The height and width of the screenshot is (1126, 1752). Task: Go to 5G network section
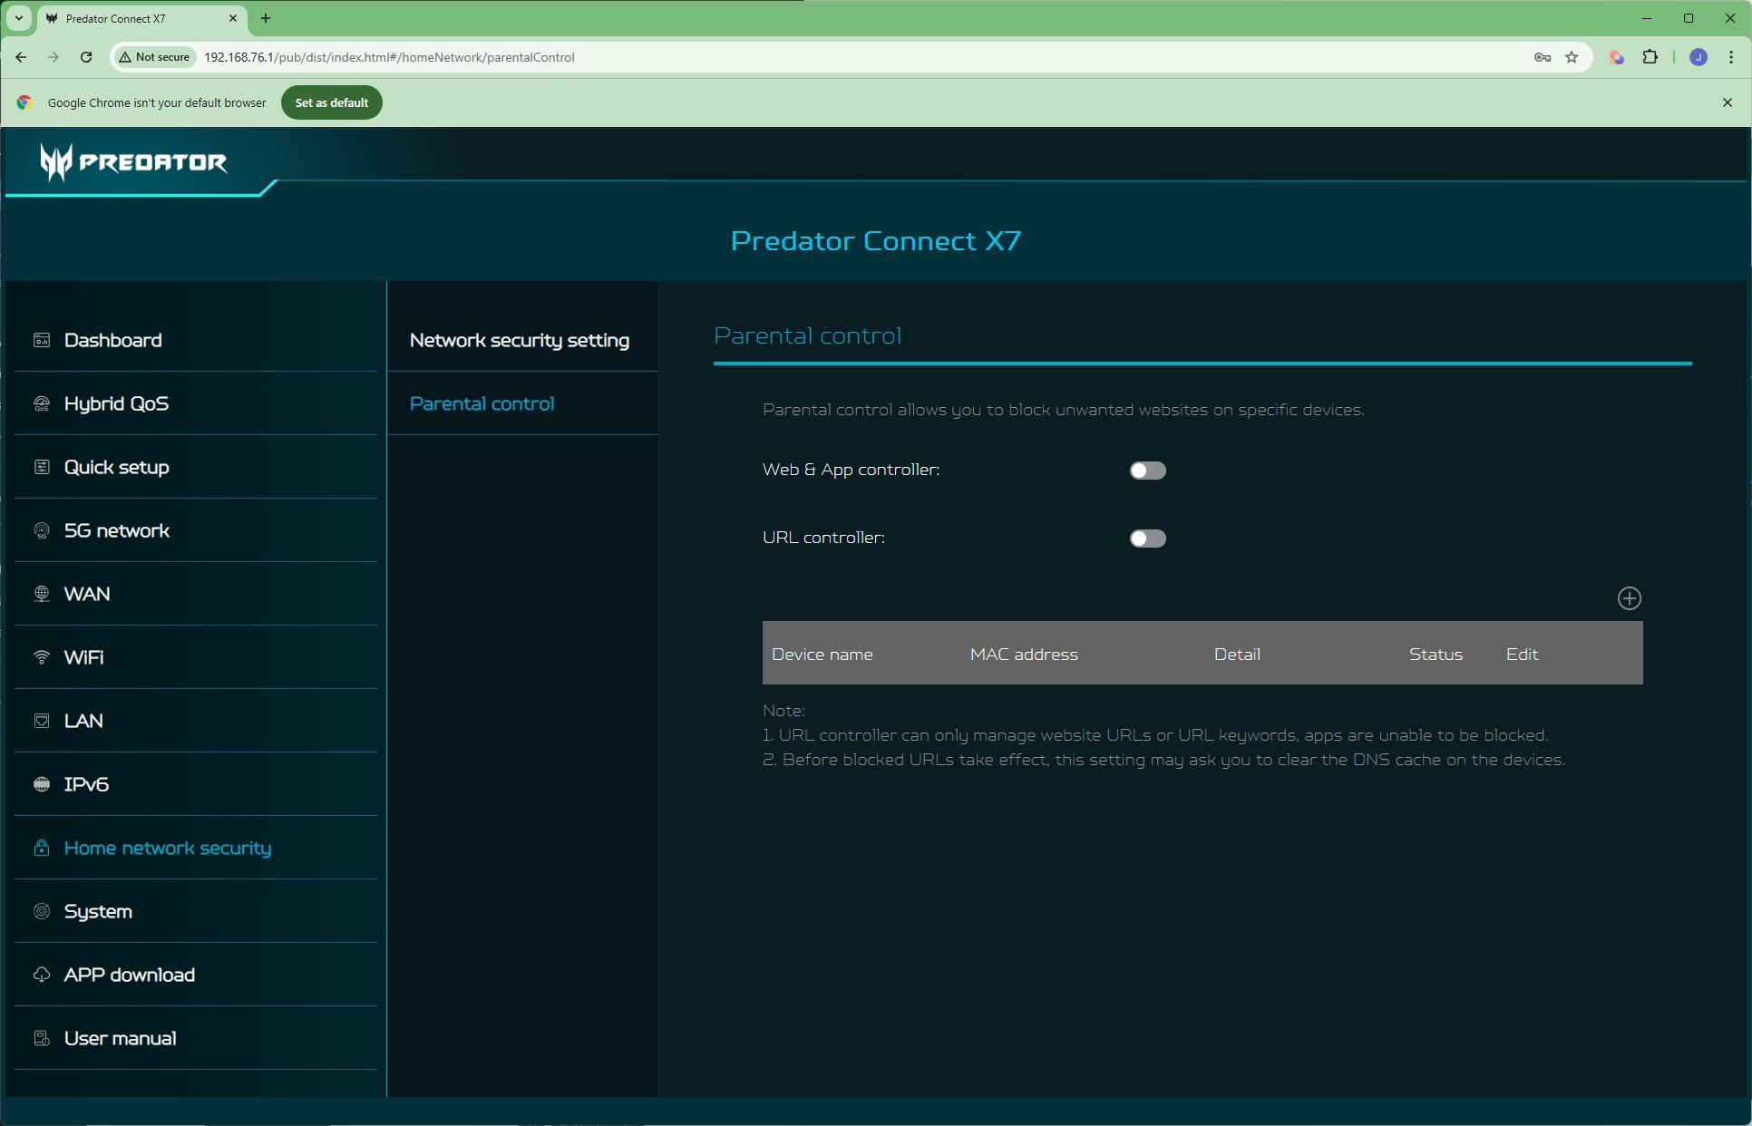[116, 530]
